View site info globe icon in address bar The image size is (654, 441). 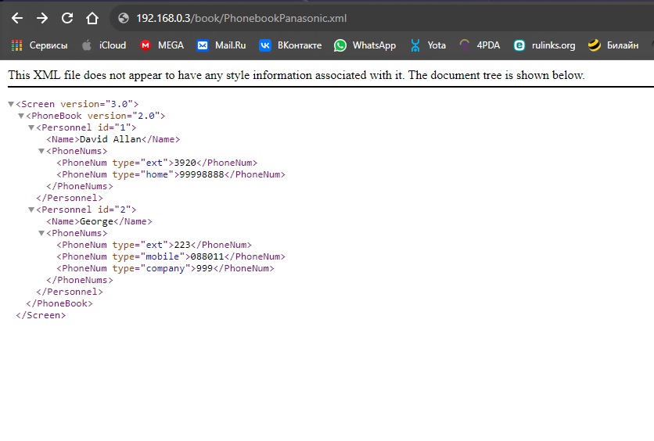[124, 18]
